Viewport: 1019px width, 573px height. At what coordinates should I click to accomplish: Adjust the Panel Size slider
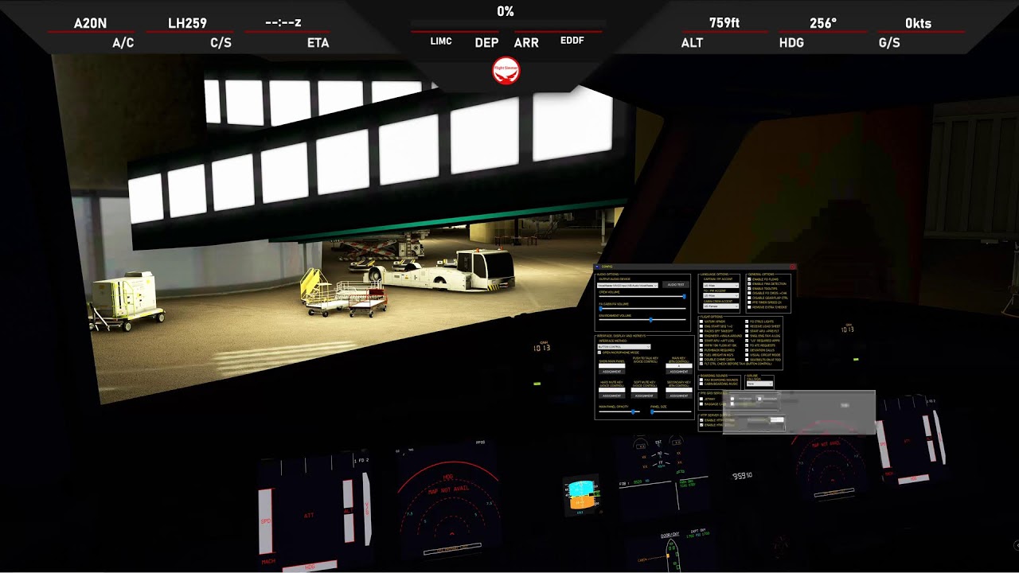(671, 411)
